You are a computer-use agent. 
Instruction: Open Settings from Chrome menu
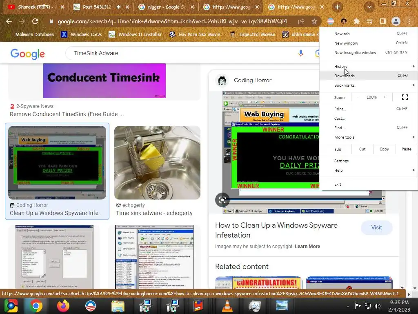coord(369,161)
